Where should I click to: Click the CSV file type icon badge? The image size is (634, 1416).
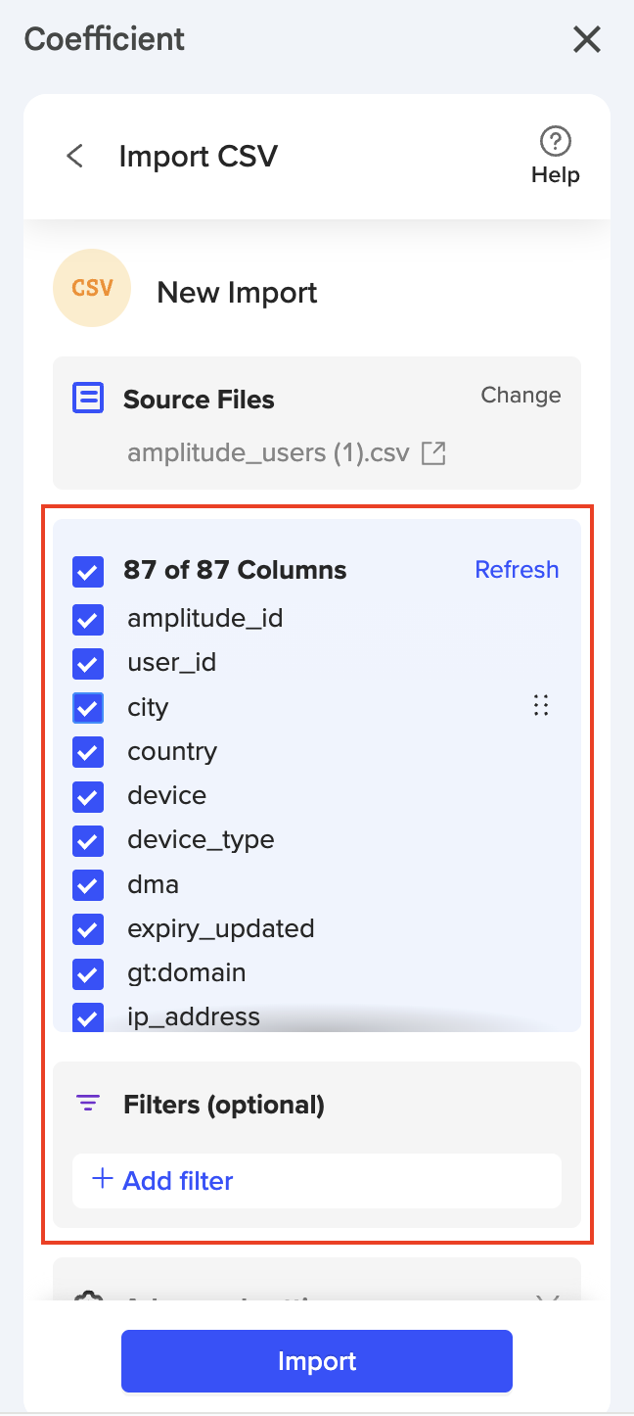point(91,288)
